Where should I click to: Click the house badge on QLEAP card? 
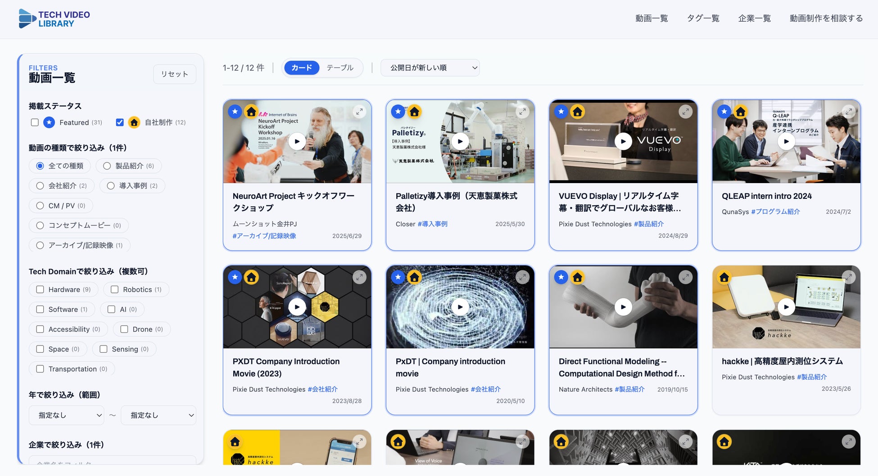740,112
